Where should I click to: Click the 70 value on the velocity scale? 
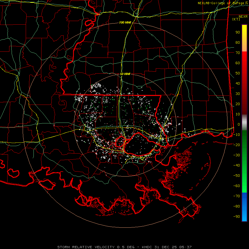(238, 53)
